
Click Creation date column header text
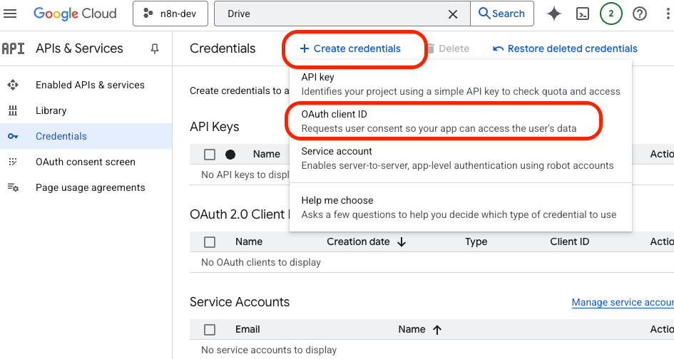[359, 241]
